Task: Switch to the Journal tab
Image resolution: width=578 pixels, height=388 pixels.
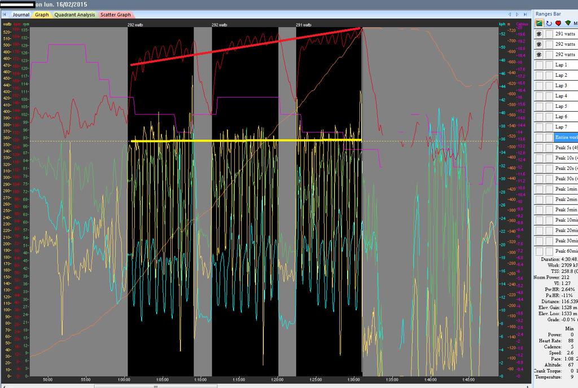Action: [20, 15]
